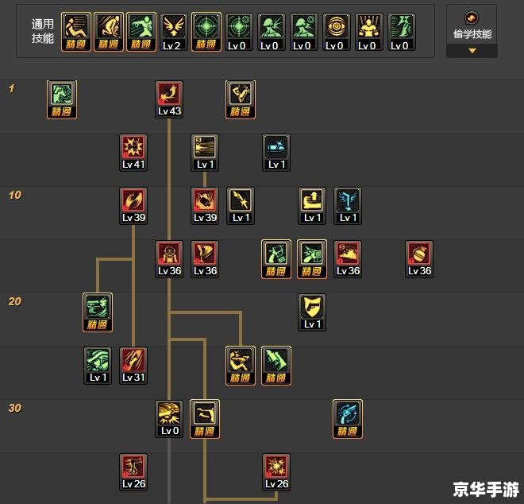524x504 pixels.
Task: Select the Lv 31 red slash skill
Action: tap(133, 366)
